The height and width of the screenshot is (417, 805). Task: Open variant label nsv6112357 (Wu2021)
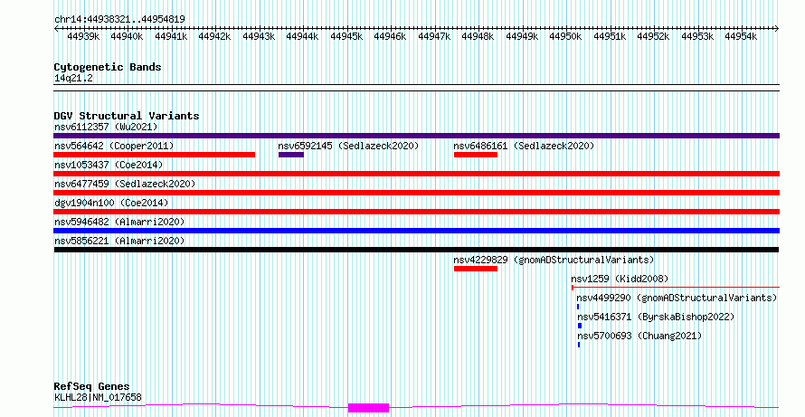coord(106,127)
